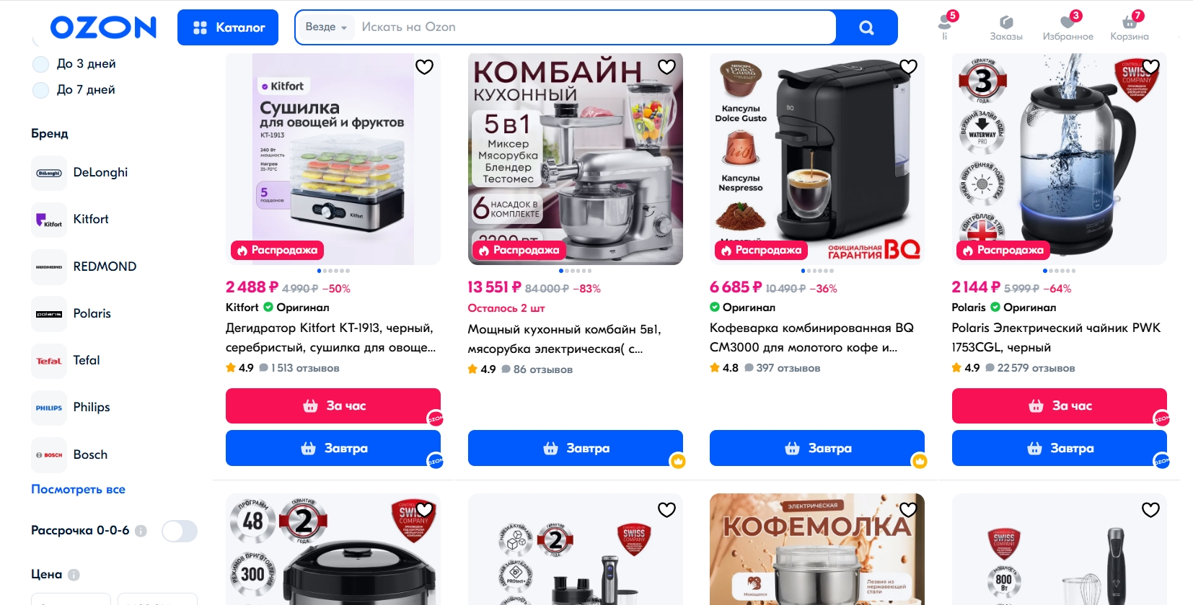Click the Ozon logo
The image size is (1193, 605).
(103, 27)
